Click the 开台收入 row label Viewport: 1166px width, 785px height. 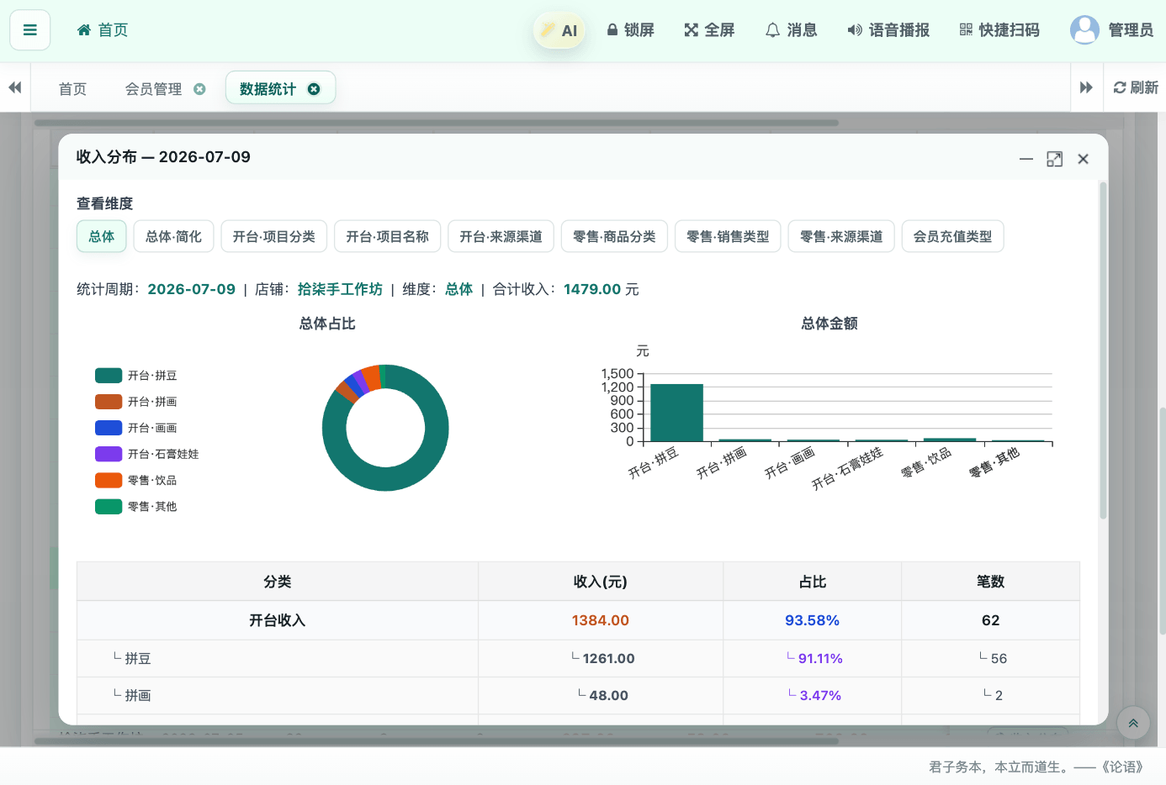pos(278,620)
